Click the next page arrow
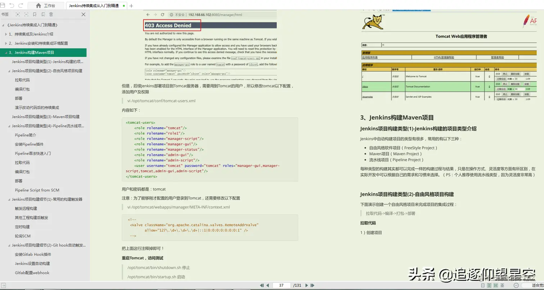Screen dimensions: 544x290 [307, 285]
